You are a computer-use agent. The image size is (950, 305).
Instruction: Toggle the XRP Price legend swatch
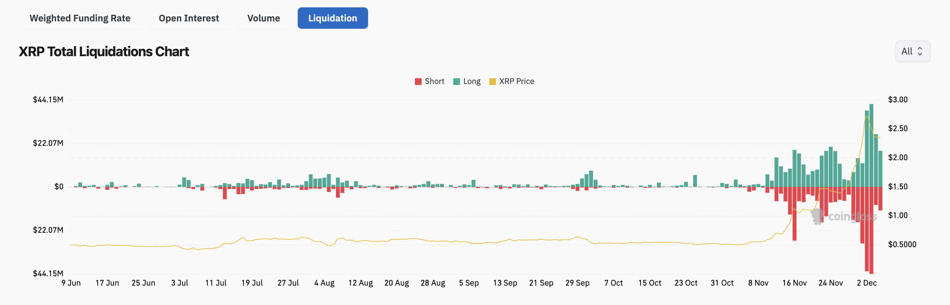(492, 81)
